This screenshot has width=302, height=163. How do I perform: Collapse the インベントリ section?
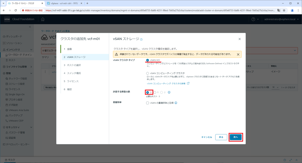coord(31,50)
